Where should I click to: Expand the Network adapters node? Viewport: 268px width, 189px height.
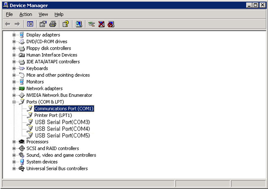[x=14, y=89]
